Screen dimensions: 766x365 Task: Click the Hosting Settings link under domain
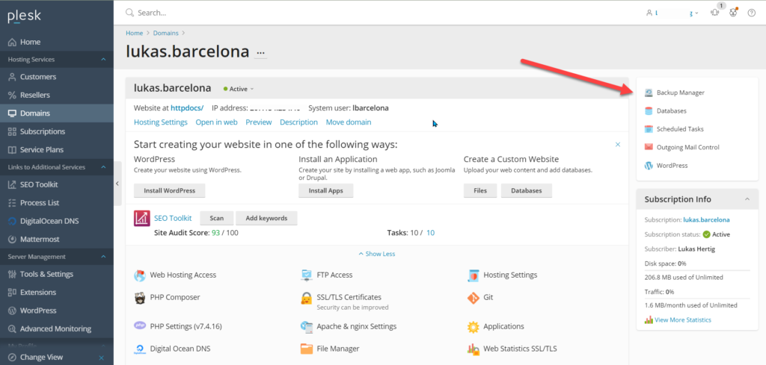pyautogui.click(x=161, y=122)
